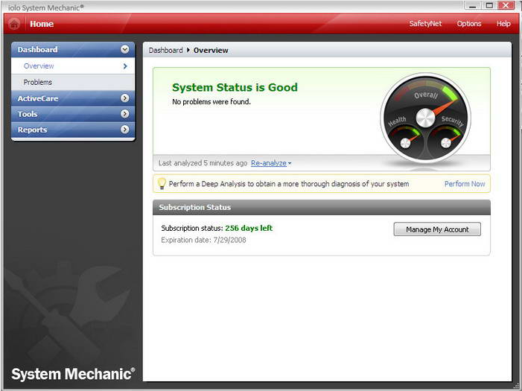Open the Help menu

tap(503, 24)
